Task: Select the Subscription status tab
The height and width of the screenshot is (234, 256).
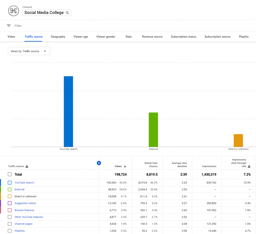Action: coord(183,37)
